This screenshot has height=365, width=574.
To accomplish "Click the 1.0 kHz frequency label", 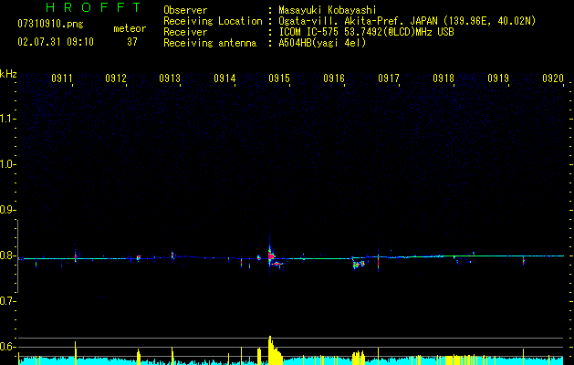I will point(7,164).
